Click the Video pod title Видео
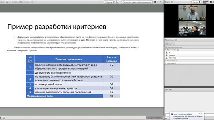 [168, 2]
